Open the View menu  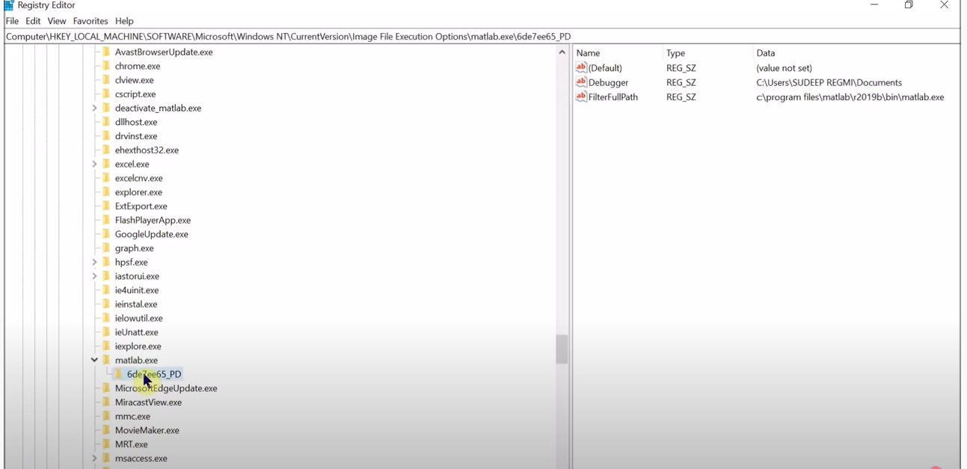pyautogui.click(x=57, y=21)
